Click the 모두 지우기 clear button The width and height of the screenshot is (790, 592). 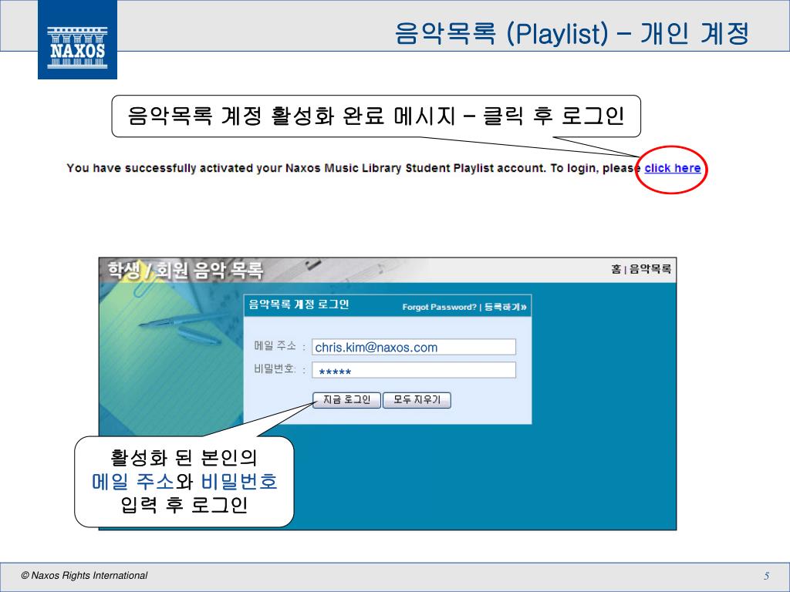click(417, 400)
